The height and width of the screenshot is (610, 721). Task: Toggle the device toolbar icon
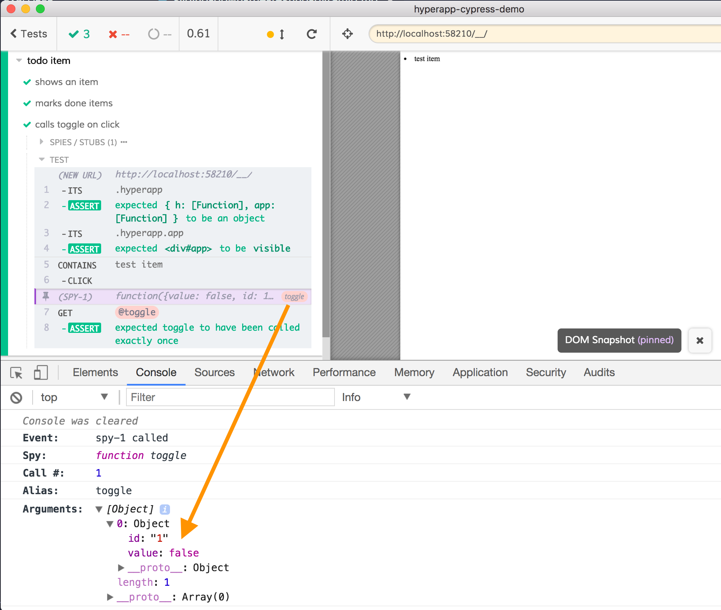(x=41, y=373)
